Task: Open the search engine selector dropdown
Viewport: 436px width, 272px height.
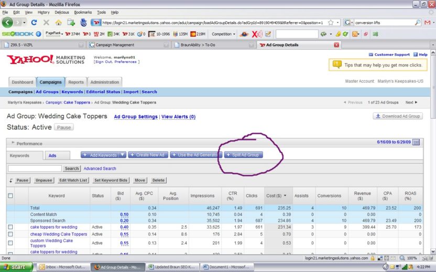Action: 348,22
